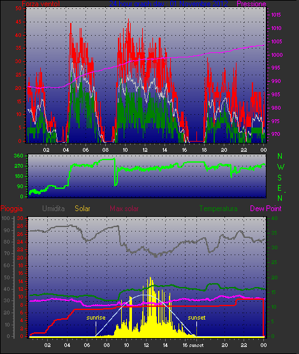
Task: Click 45 on the wind force axis
Action: tap(18, 22)
